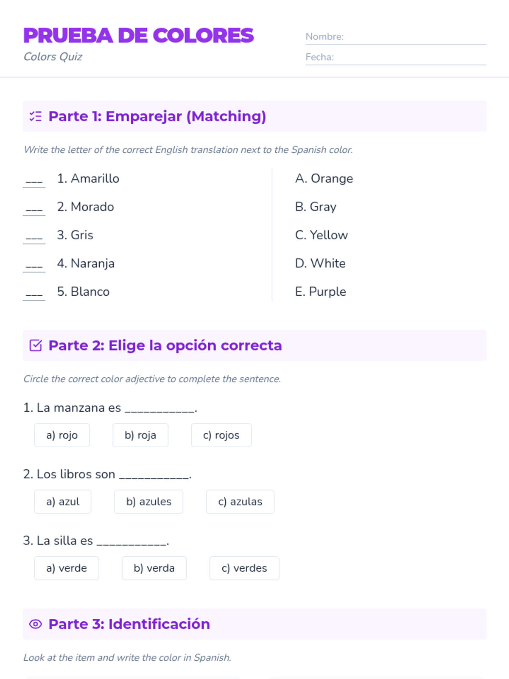Choose answer b) azules
509x679 pixels.
[148, 502]
